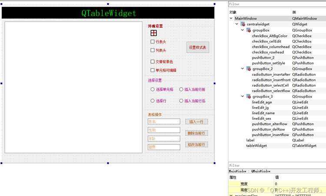This screenshot has width=326, height=196.
Task: Select pushButton_setStyle in the object tree
Action: point(269,63)
